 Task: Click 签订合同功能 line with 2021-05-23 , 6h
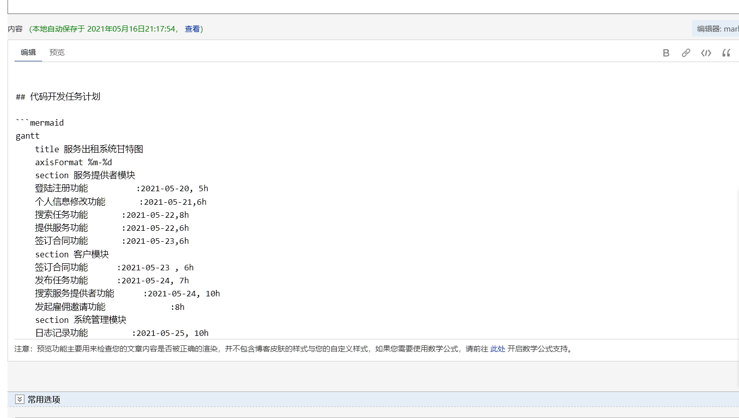point(114,267)
